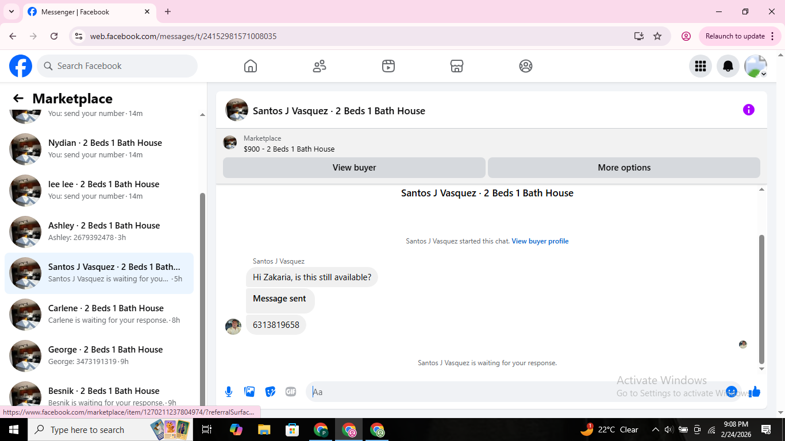785x441 pixels.
Task: Focus the Aa message input field
Action: [517, 392]
